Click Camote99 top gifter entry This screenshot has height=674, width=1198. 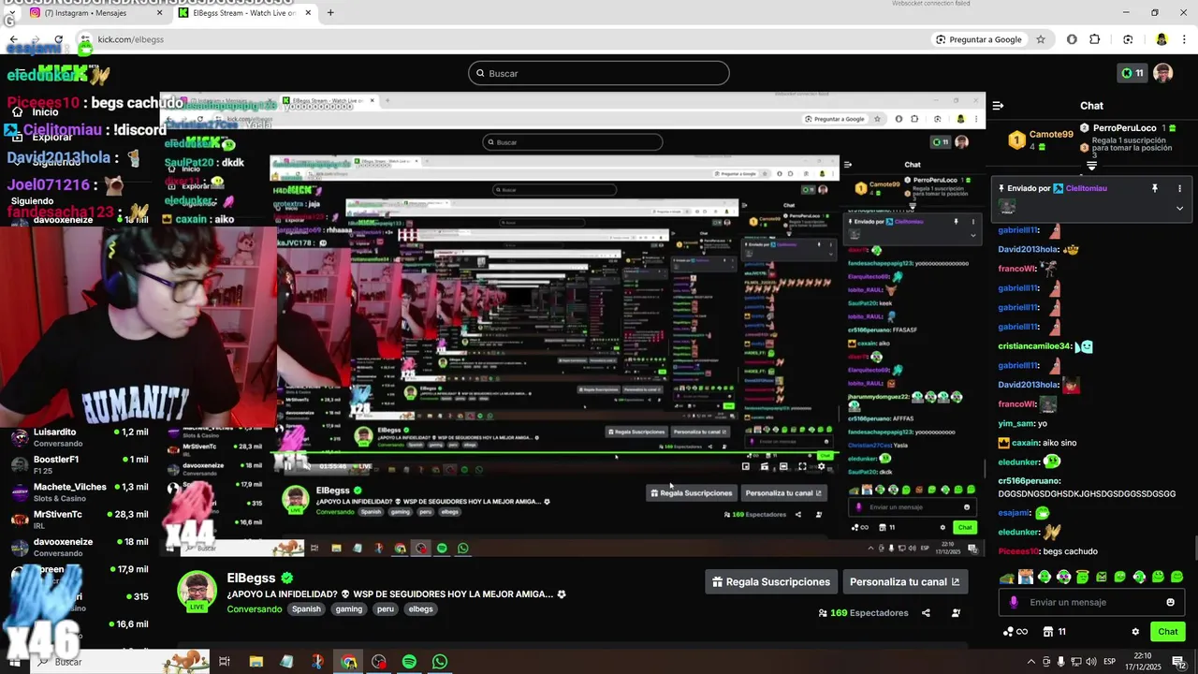point(1039,140)
